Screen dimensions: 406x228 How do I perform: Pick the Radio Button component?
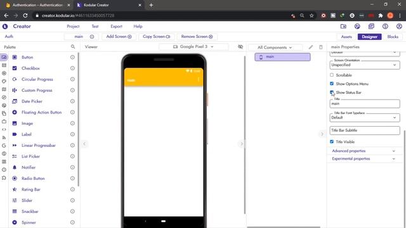[33, 179]
